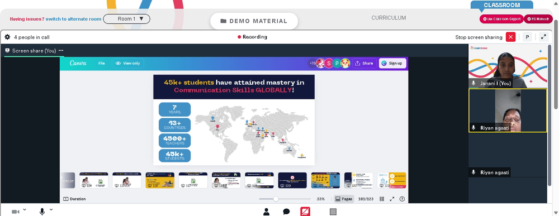Click the teal P collaborator avatar
Viewport: 559px width, 216px height.
tap(337, 63)
